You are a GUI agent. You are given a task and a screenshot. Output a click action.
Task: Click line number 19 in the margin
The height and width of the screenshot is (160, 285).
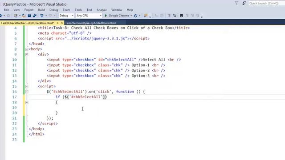(14, 108)
